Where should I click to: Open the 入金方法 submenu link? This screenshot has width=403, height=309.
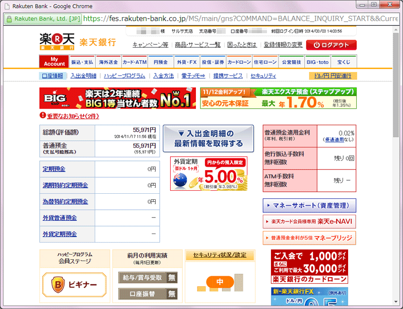coord(163,76)
